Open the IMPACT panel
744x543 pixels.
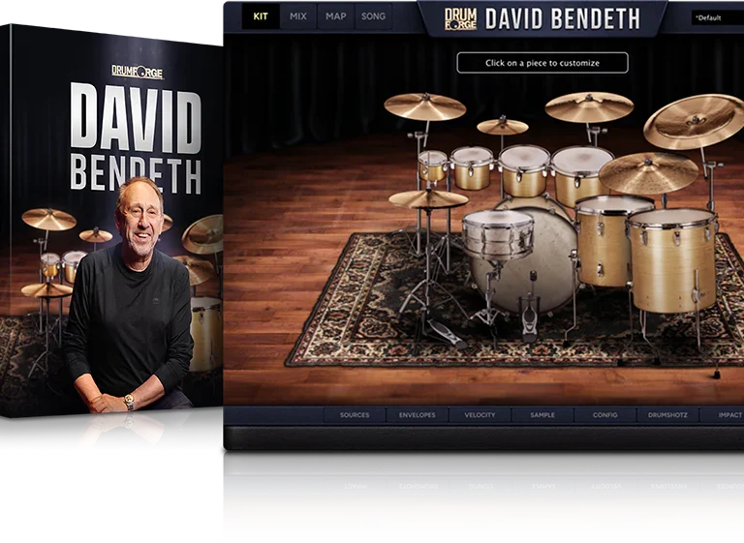[x=723, y=415]
